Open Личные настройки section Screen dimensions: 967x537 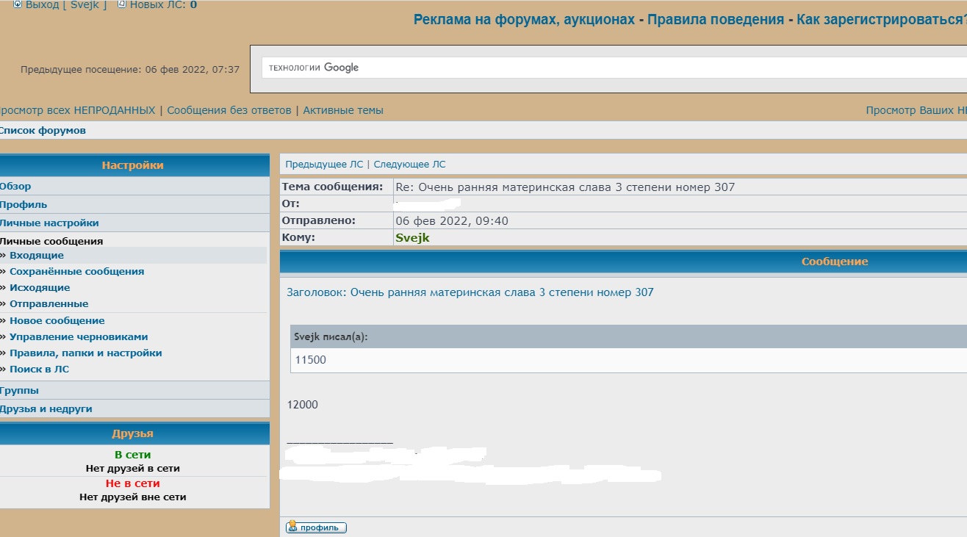point(49,223)
